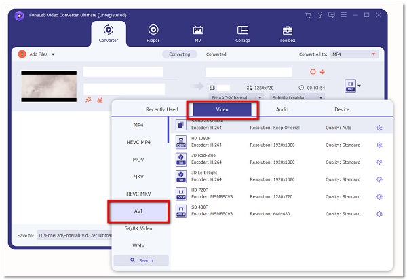Show the Converted list
The width and height of the screenshot is (407, 280).
click(216, 54)
